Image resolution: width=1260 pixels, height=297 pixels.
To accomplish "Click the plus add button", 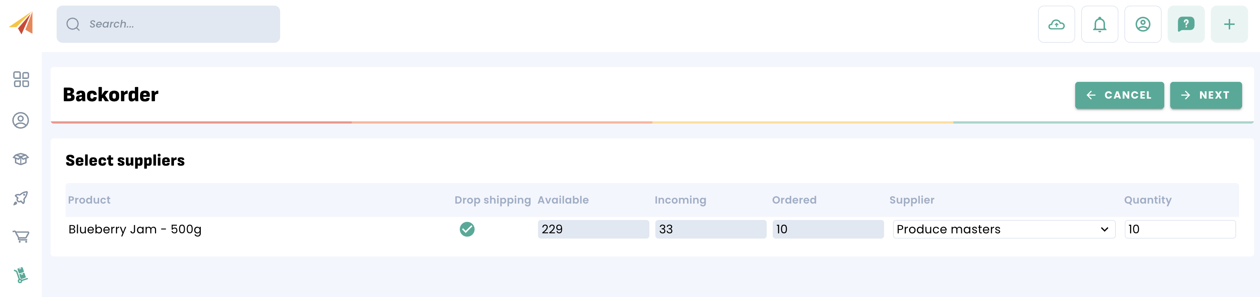I will [1229, 25].
